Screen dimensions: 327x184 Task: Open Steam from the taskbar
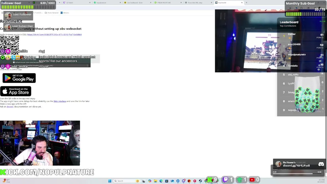tap(200, 181)
